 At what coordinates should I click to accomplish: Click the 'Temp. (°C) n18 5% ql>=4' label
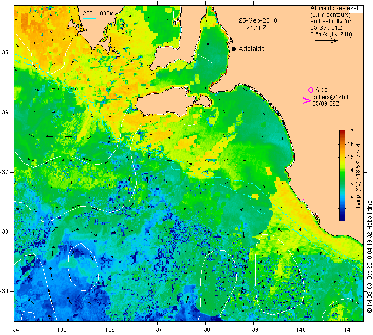coord(358,176)
